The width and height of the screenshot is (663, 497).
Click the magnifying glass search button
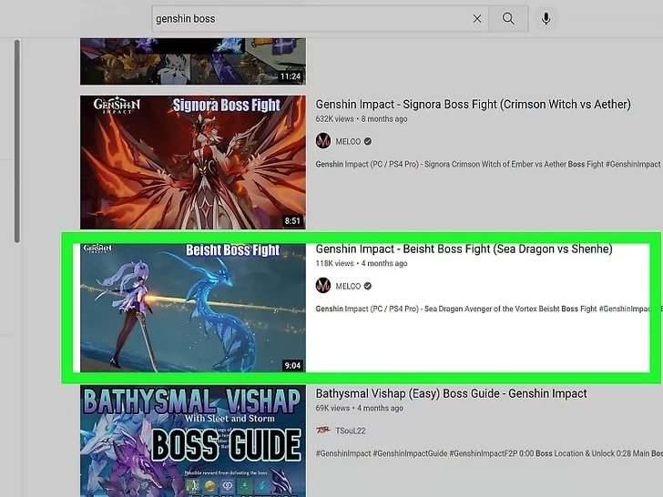point(508,18)
